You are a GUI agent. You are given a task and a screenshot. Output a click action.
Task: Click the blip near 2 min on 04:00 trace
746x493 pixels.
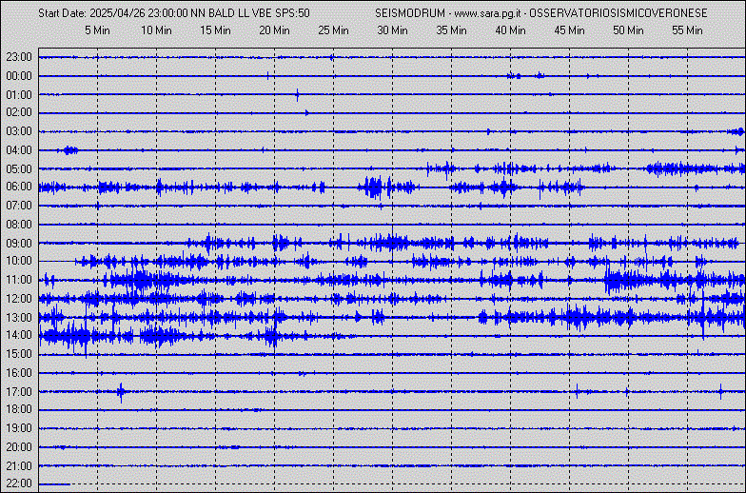pyautogui.click(x=69, y=150)
